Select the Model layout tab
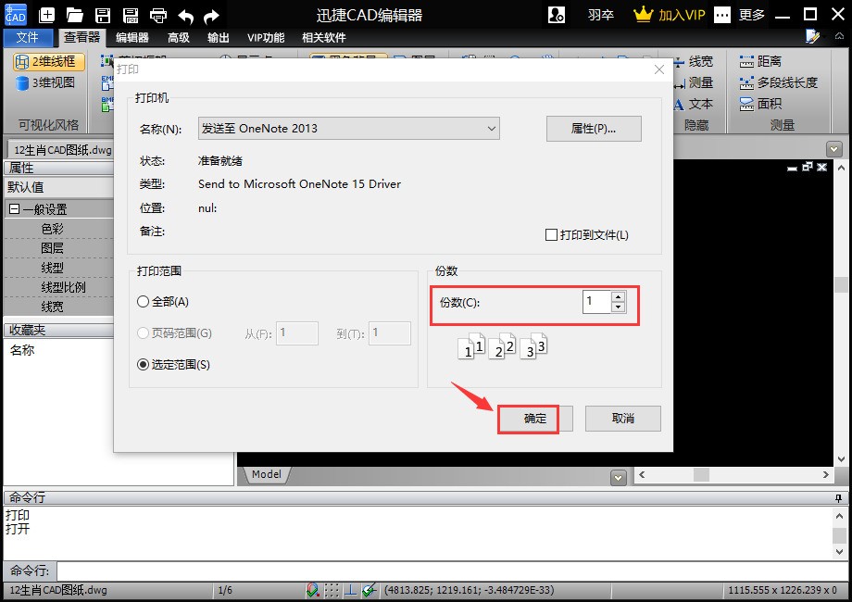 (x=267, y=474)
